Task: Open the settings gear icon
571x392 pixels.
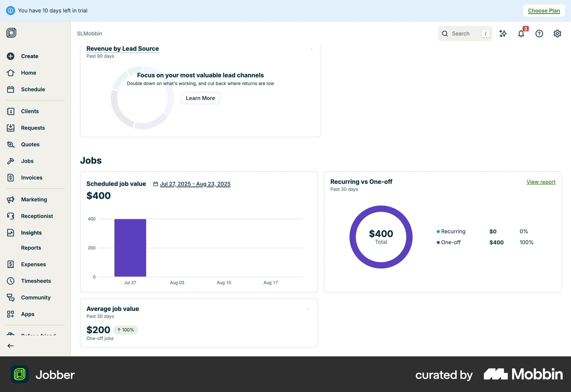Action: tap(557, 34)
